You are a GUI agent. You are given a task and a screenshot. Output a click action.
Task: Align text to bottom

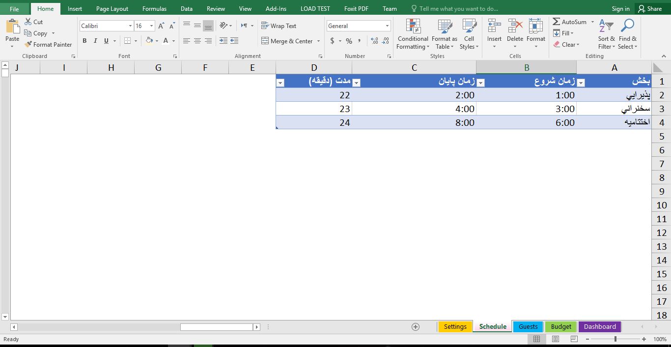208,26
